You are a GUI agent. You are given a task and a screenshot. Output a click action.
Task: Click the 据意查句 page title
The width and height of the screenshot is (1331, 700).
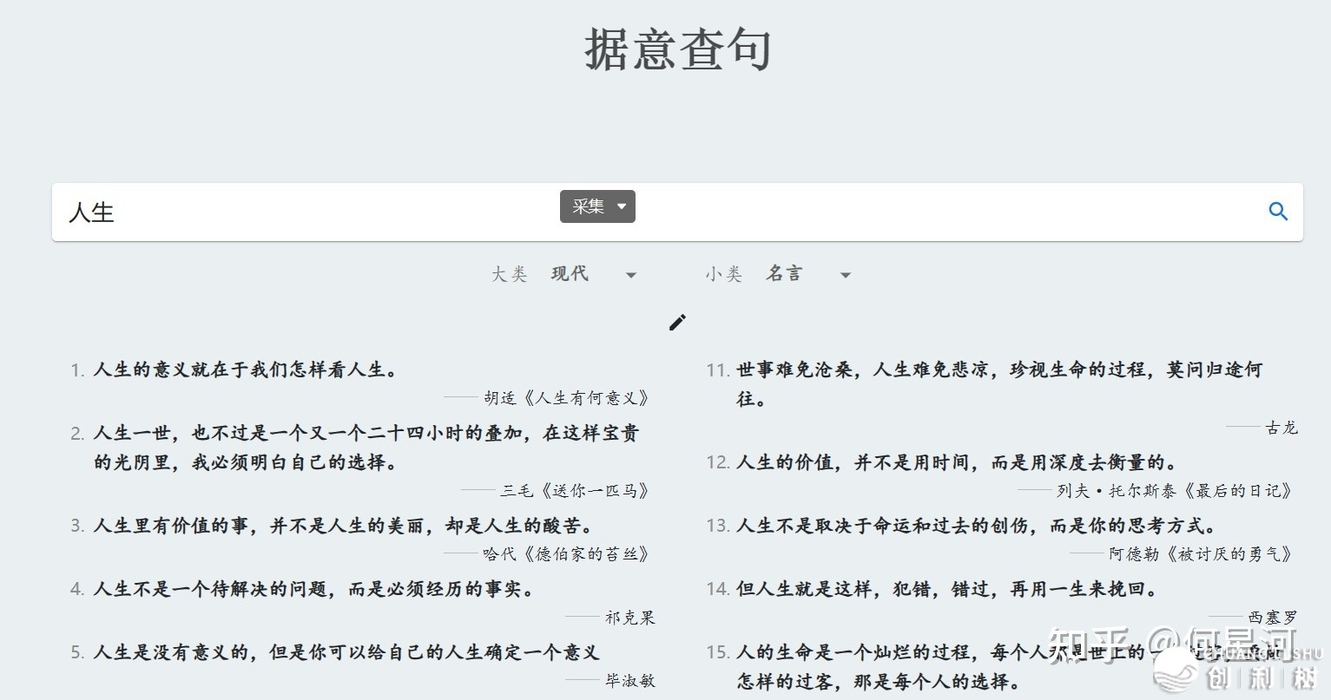(677, 49)
